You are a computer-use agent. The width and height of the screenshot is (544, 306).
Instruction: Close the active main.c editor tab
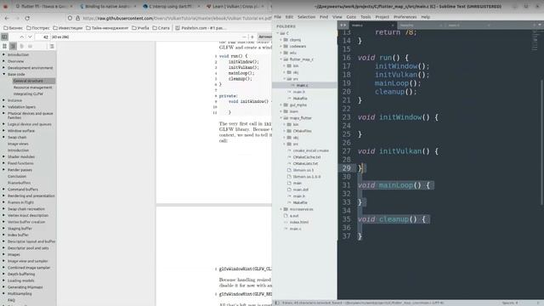click(x=393, y=25)
